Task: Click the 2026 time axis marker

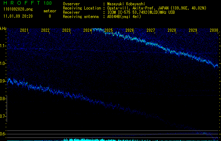Action: click(x=130, y=30)
